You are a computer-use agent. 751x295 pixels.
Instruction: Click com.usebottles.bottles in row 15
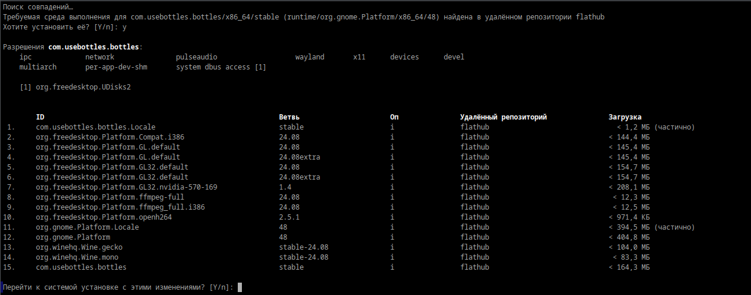tap(81, 267)
